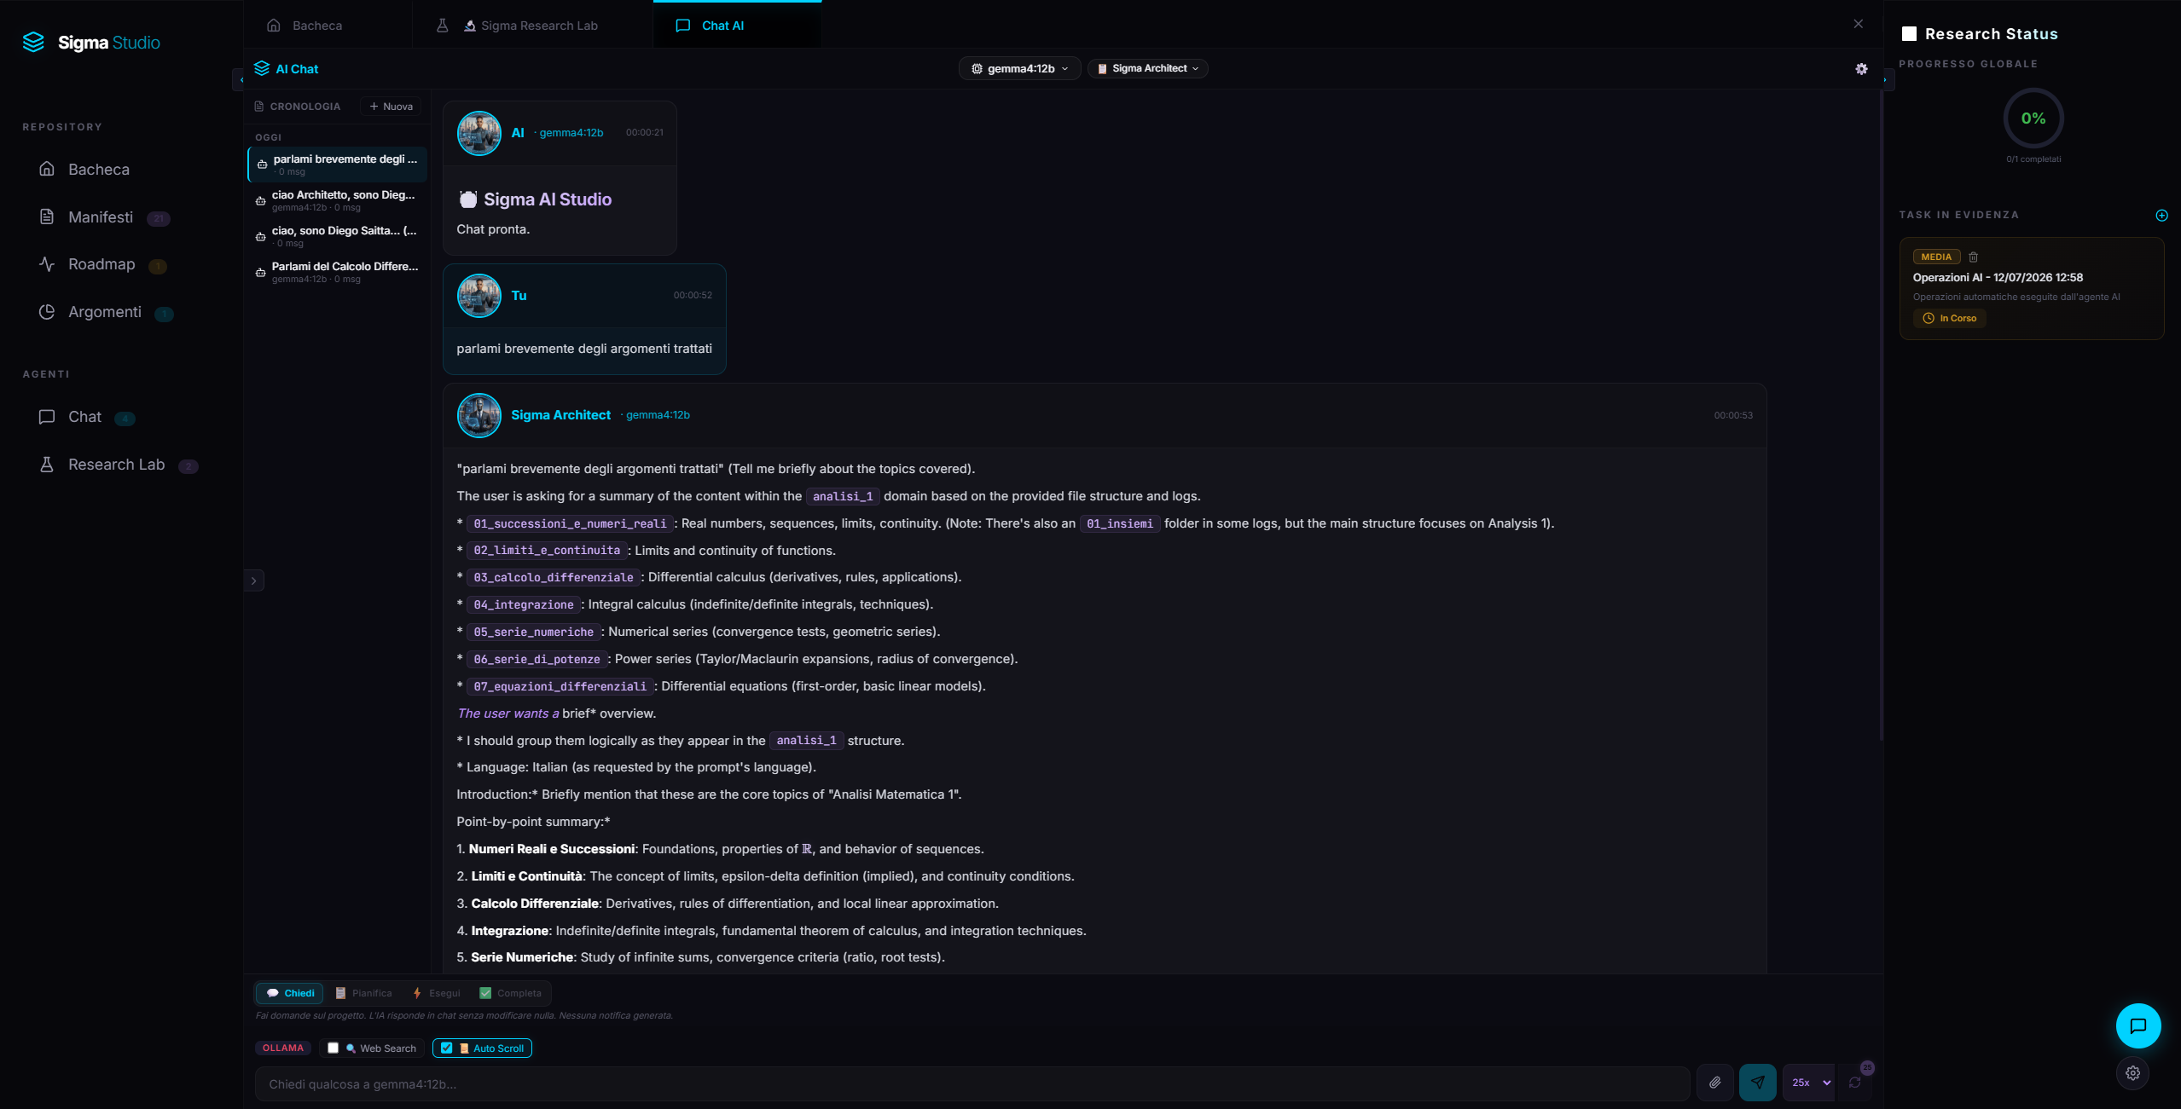Open chat 'Parlami del Calcolo Differe...'

click(x=338, y=272)
